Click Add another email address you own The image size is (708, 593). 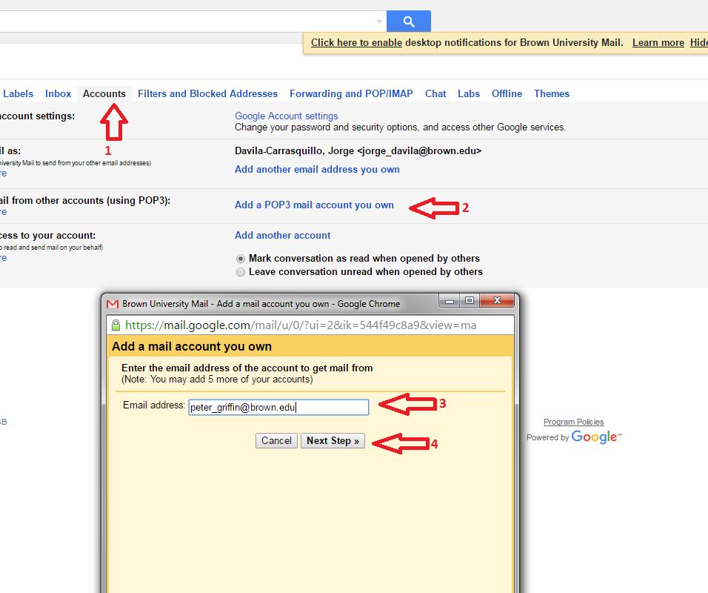click(317, 169)
